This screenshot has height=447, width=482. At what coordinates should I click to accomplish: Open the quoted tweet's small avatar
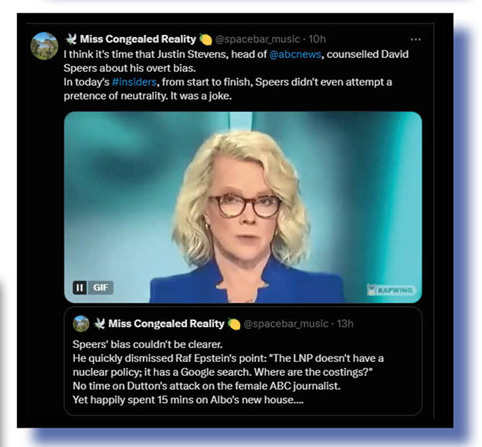pyautogui.click(x=81, y=323)
